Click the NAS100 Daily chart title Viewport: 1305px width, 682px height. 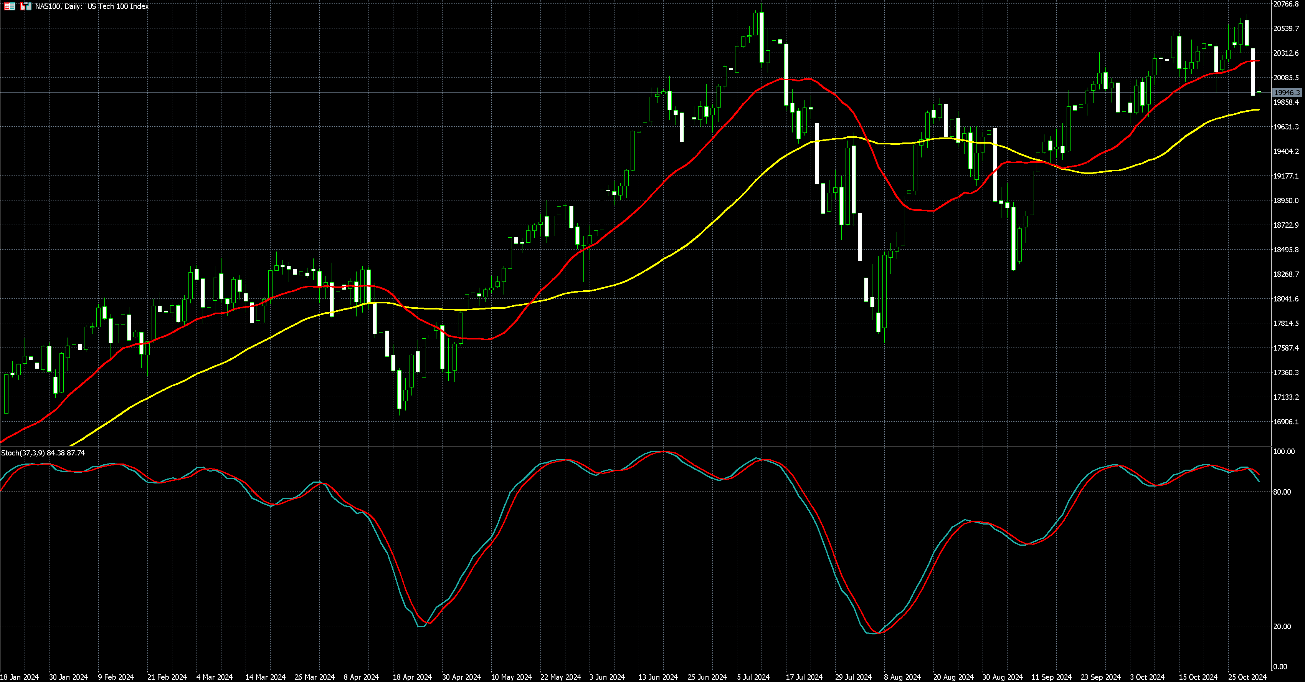coord(92,7)
